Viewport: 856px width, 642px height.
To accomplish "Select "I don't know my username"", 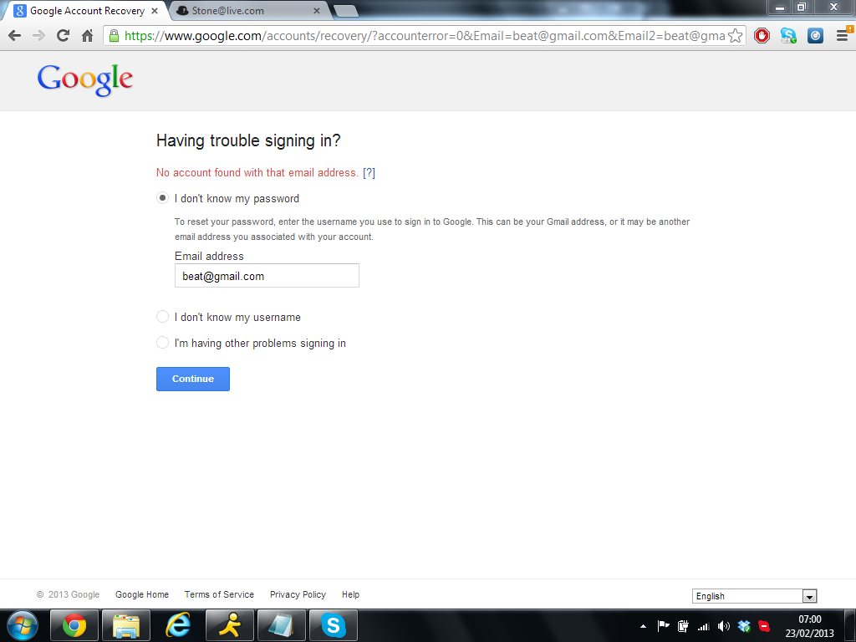I will [162, 317].
